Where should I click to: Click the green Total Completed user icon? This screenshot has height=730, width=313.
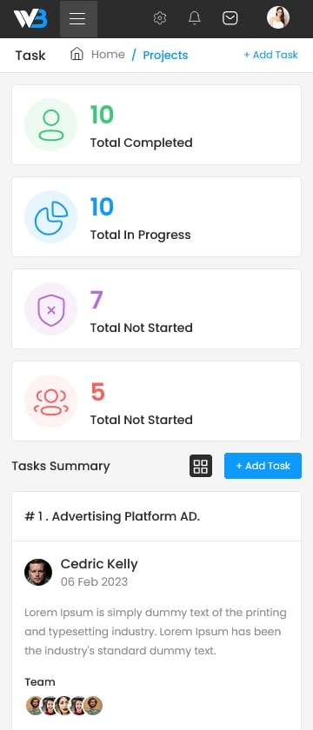tap(50, 125)
